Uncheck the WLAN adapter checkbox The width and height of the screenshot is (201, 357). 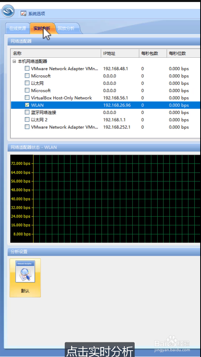pos(27,105)
